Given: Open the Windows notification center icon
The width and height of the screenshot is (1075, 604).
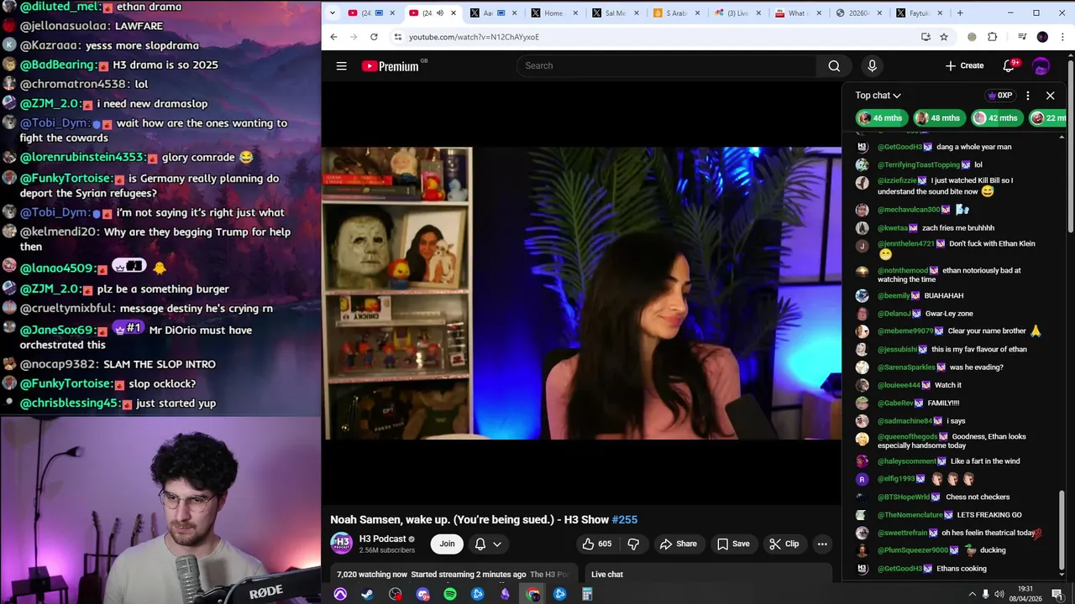Looking at the screenshot, I should [x=1057, y=595].
